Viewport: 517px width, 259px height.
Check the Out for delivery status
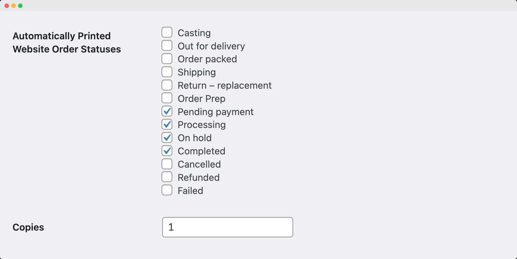tap(167, 45)
